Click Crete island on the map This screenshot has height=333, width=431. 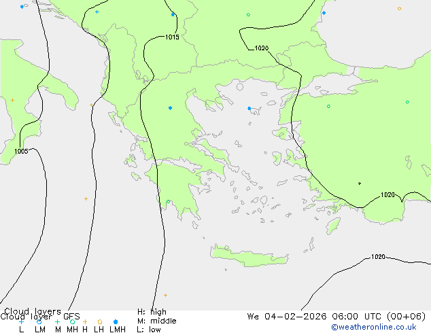tap(249, 256)
